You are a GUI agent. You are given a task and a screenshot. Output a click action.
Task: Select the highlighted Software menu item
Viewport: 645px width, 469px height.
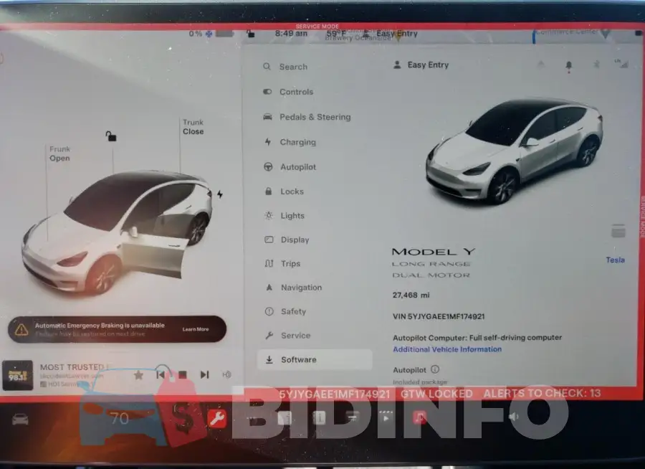tap(315, 359)
